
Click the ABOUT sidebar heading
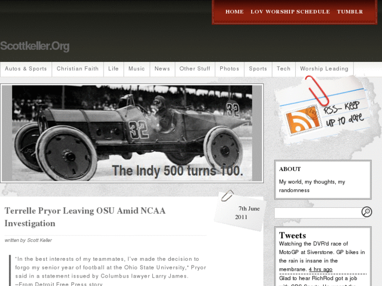290,169
